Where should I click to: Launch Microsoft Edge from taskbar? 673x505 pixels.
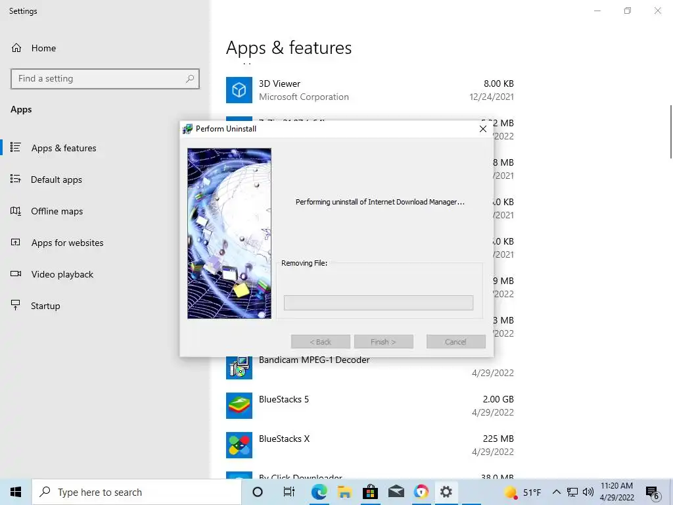coord(319,492)
